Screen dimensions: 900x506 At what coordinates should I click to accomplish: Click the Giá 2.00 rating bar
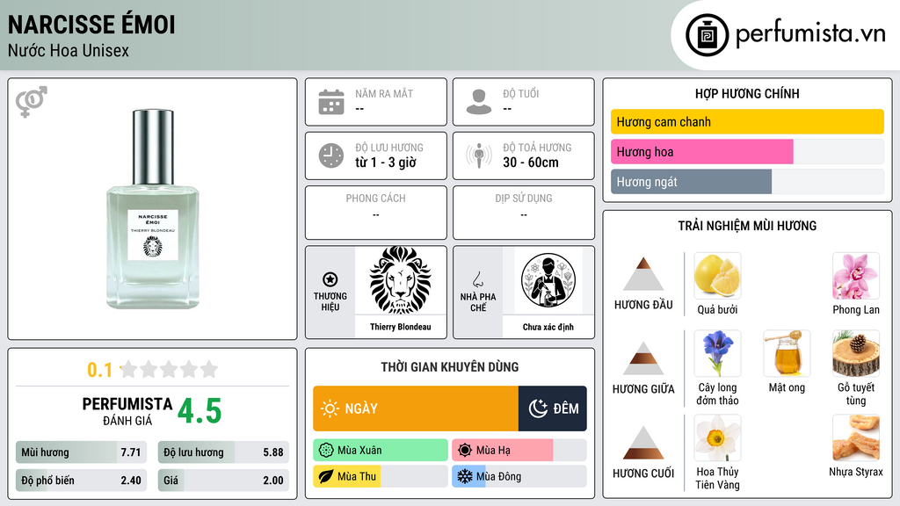(223, 481)
